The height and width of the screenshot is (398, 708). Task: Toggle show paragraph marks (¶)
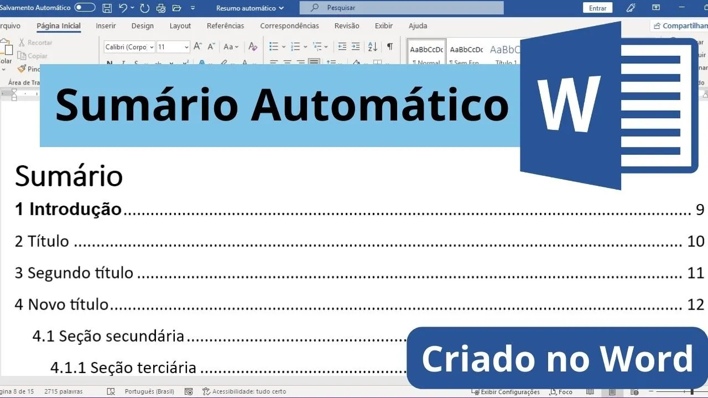(x=390, y=47)
